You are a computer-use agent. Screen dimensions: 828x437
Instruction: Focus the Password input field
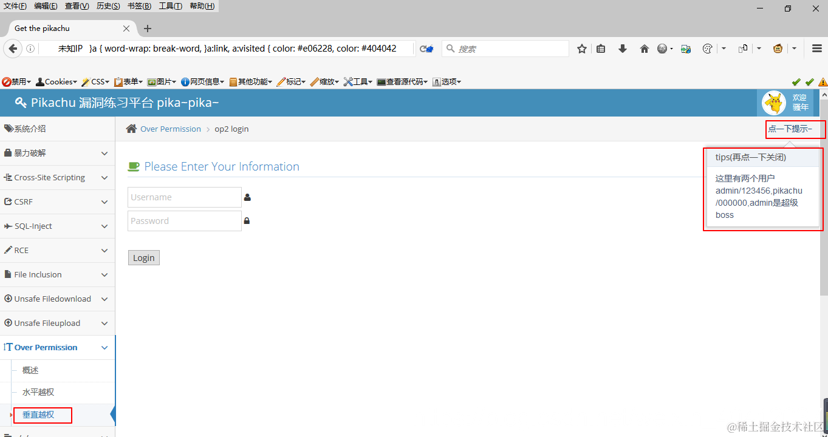(185, 221)
